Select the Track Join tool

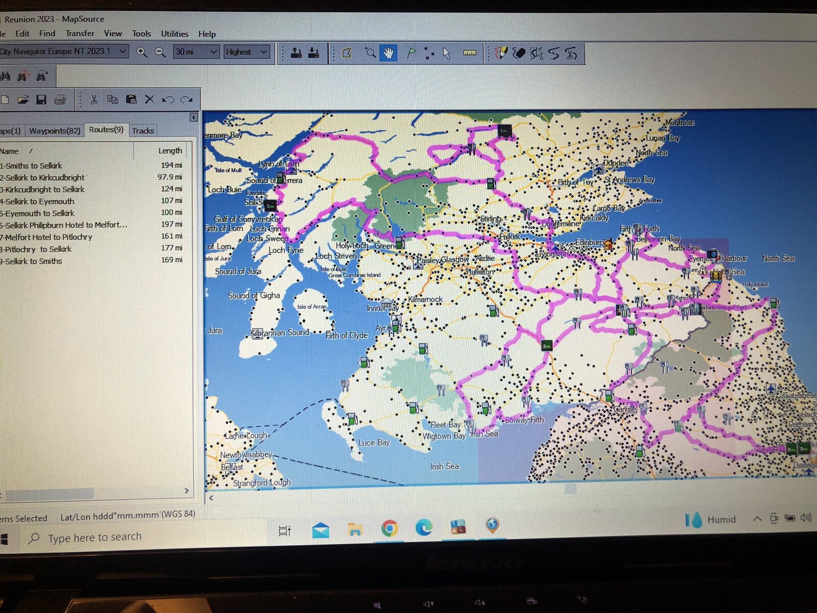[554, 53]
